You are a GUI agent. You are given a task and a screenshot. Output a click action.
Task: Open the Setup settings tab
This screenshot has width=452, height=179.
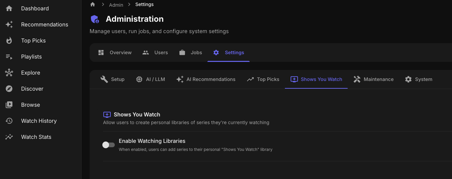point(112,79)
